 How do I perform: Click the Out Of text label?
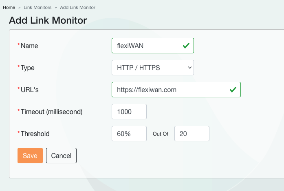(161, 134)
